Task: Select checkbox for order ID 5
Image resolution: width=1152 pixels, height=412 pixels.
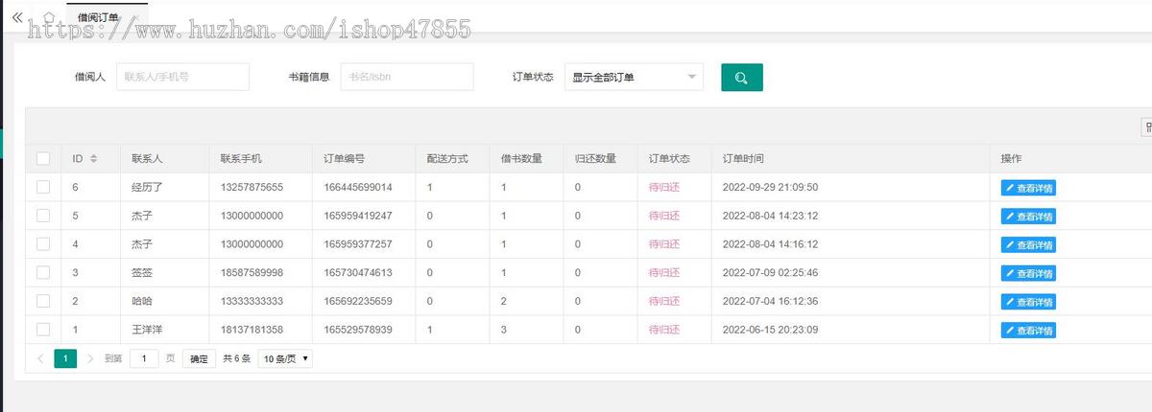Action: [43, 216]
